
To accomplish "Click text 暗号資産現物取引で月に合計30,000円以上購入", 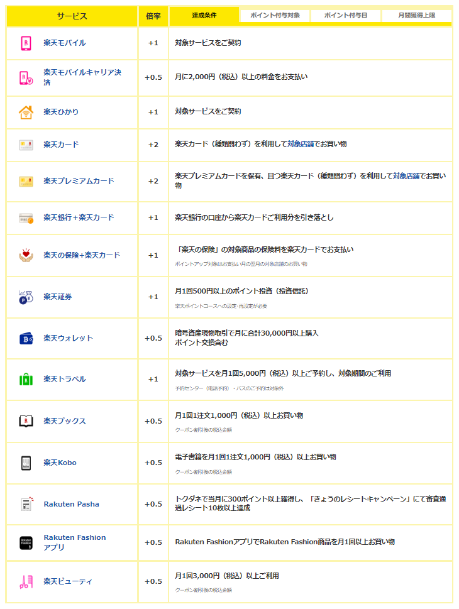I will tap(246, 333).
